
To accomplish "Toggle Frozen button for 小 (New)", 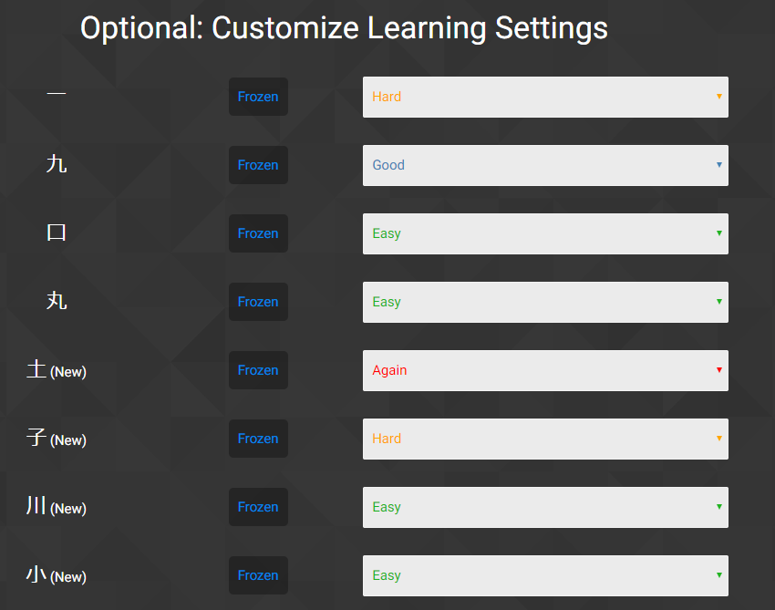I will click(258, 575).
